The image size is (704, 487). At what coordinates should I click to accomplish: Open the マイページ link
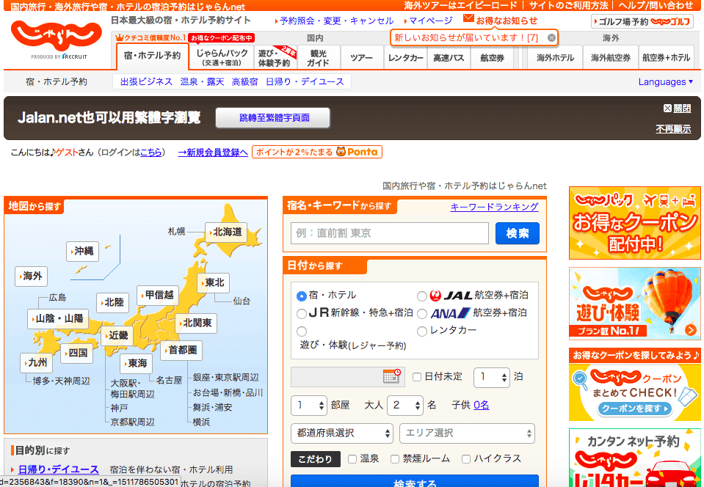(x=431, y=21)
